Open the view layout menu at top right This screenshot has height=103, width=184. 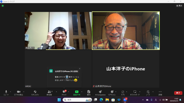(x=179, y=6)
